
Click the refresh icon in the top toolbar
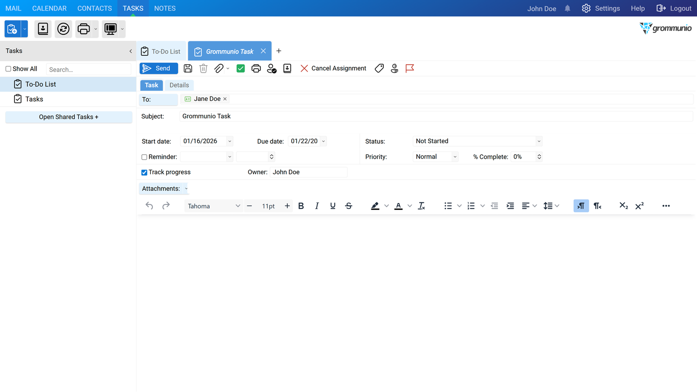pyautogui.click(x=63, y=29)
